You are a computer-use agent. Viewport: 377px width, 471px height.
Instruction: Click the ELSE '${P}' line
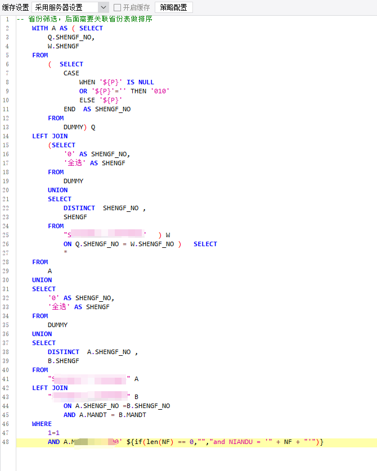(101, 101)
